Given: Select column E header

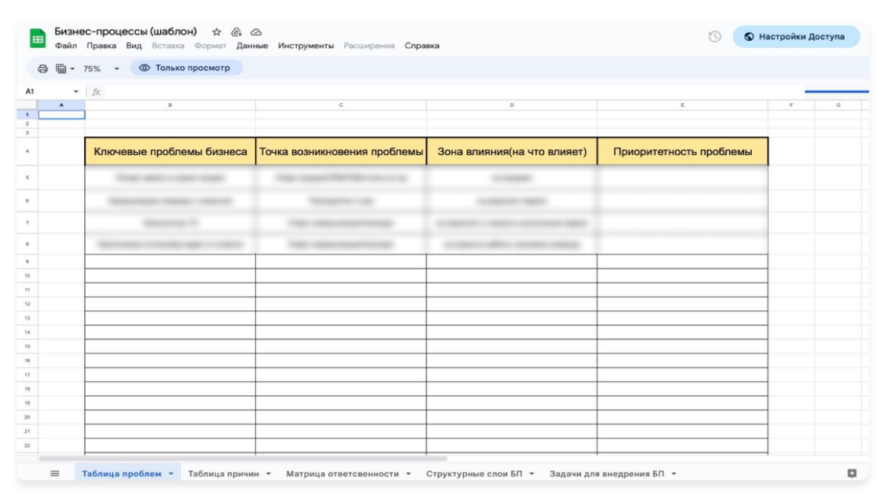Looking at the screenshot, I should point(683,105).
